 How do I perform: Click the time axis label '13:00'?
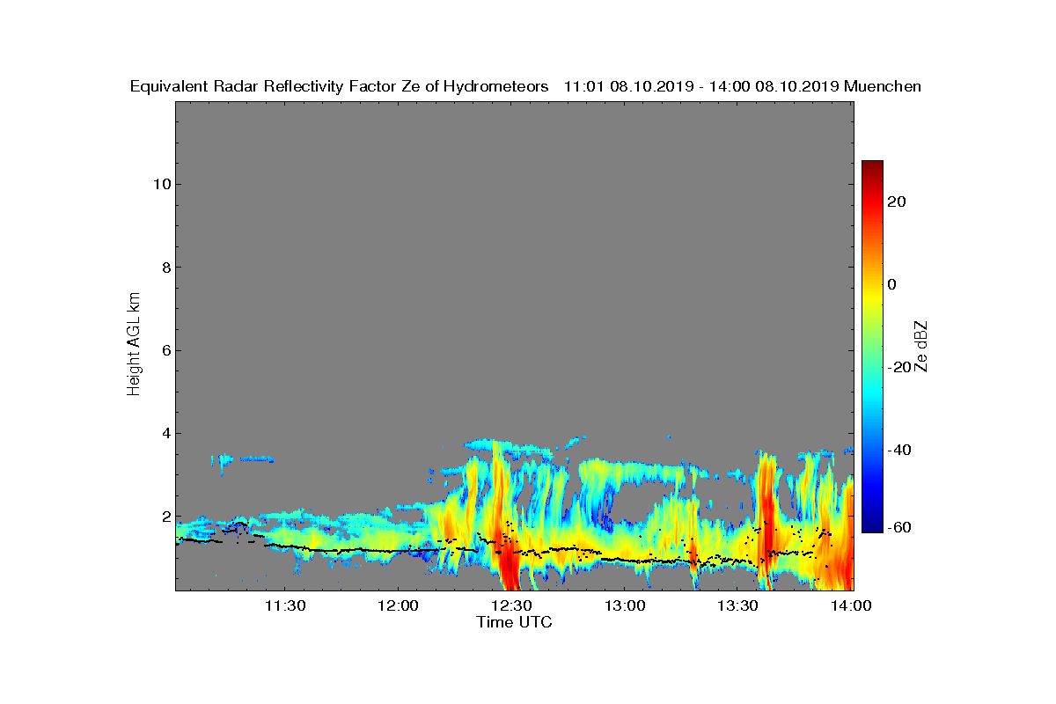pyautogui.click(x=625, y=605)
